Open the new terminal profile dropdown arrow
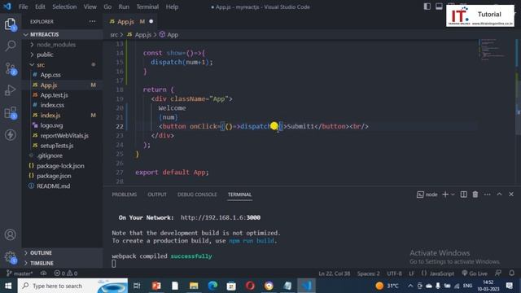This screenshot has width=521, height=293. pos(453,195)
